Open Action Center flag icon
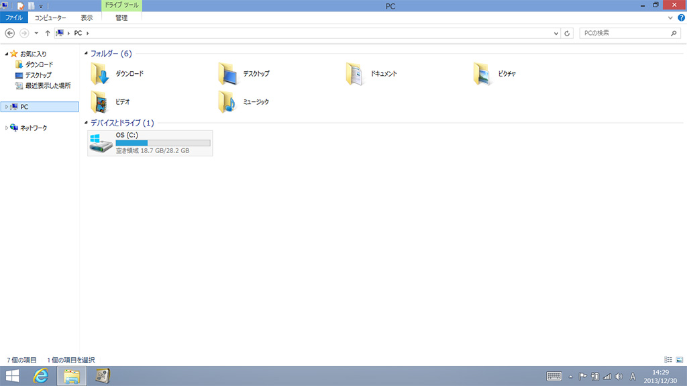This screenshot has height=386, width=687. tap(583, 377)
